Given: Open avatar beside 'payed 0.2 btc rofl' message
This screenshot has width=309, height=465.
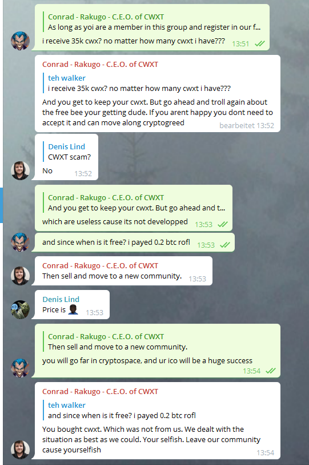Looking at the screenshot, I should pyautogui.click(x=20, y=243).
